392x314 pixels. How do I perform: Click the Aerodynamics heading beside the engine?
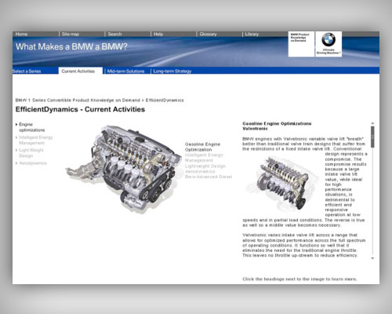200,171
